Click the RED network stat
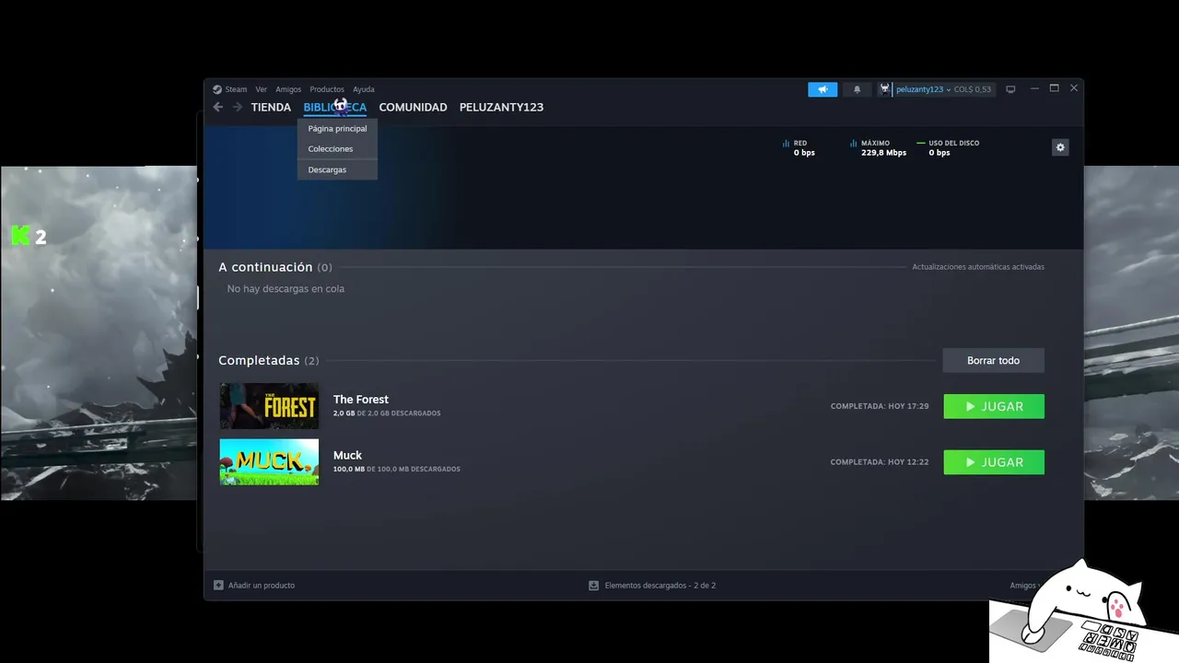Screen dimensions: 1179x663 799,148
